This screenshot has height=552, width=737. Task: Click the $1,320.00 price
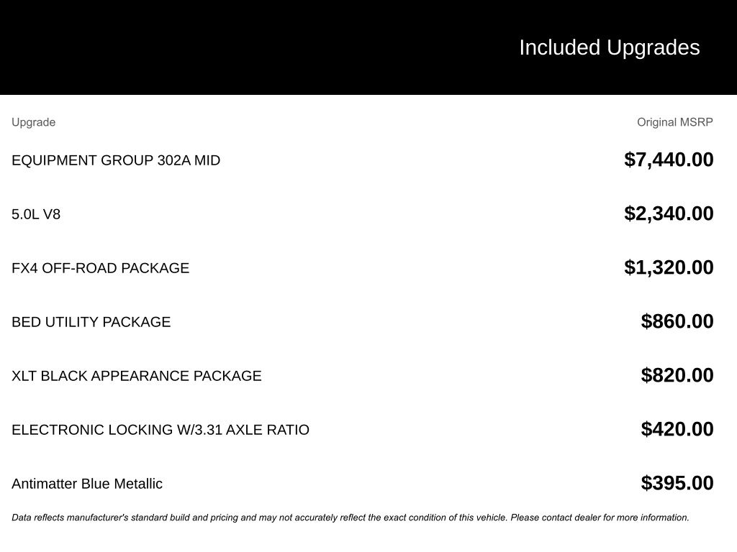coord(669,267)
